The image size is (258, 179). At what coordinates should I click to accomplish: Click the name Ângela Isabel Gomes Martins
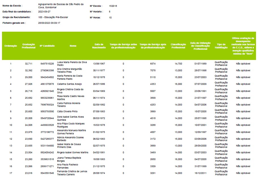(73, 152)
